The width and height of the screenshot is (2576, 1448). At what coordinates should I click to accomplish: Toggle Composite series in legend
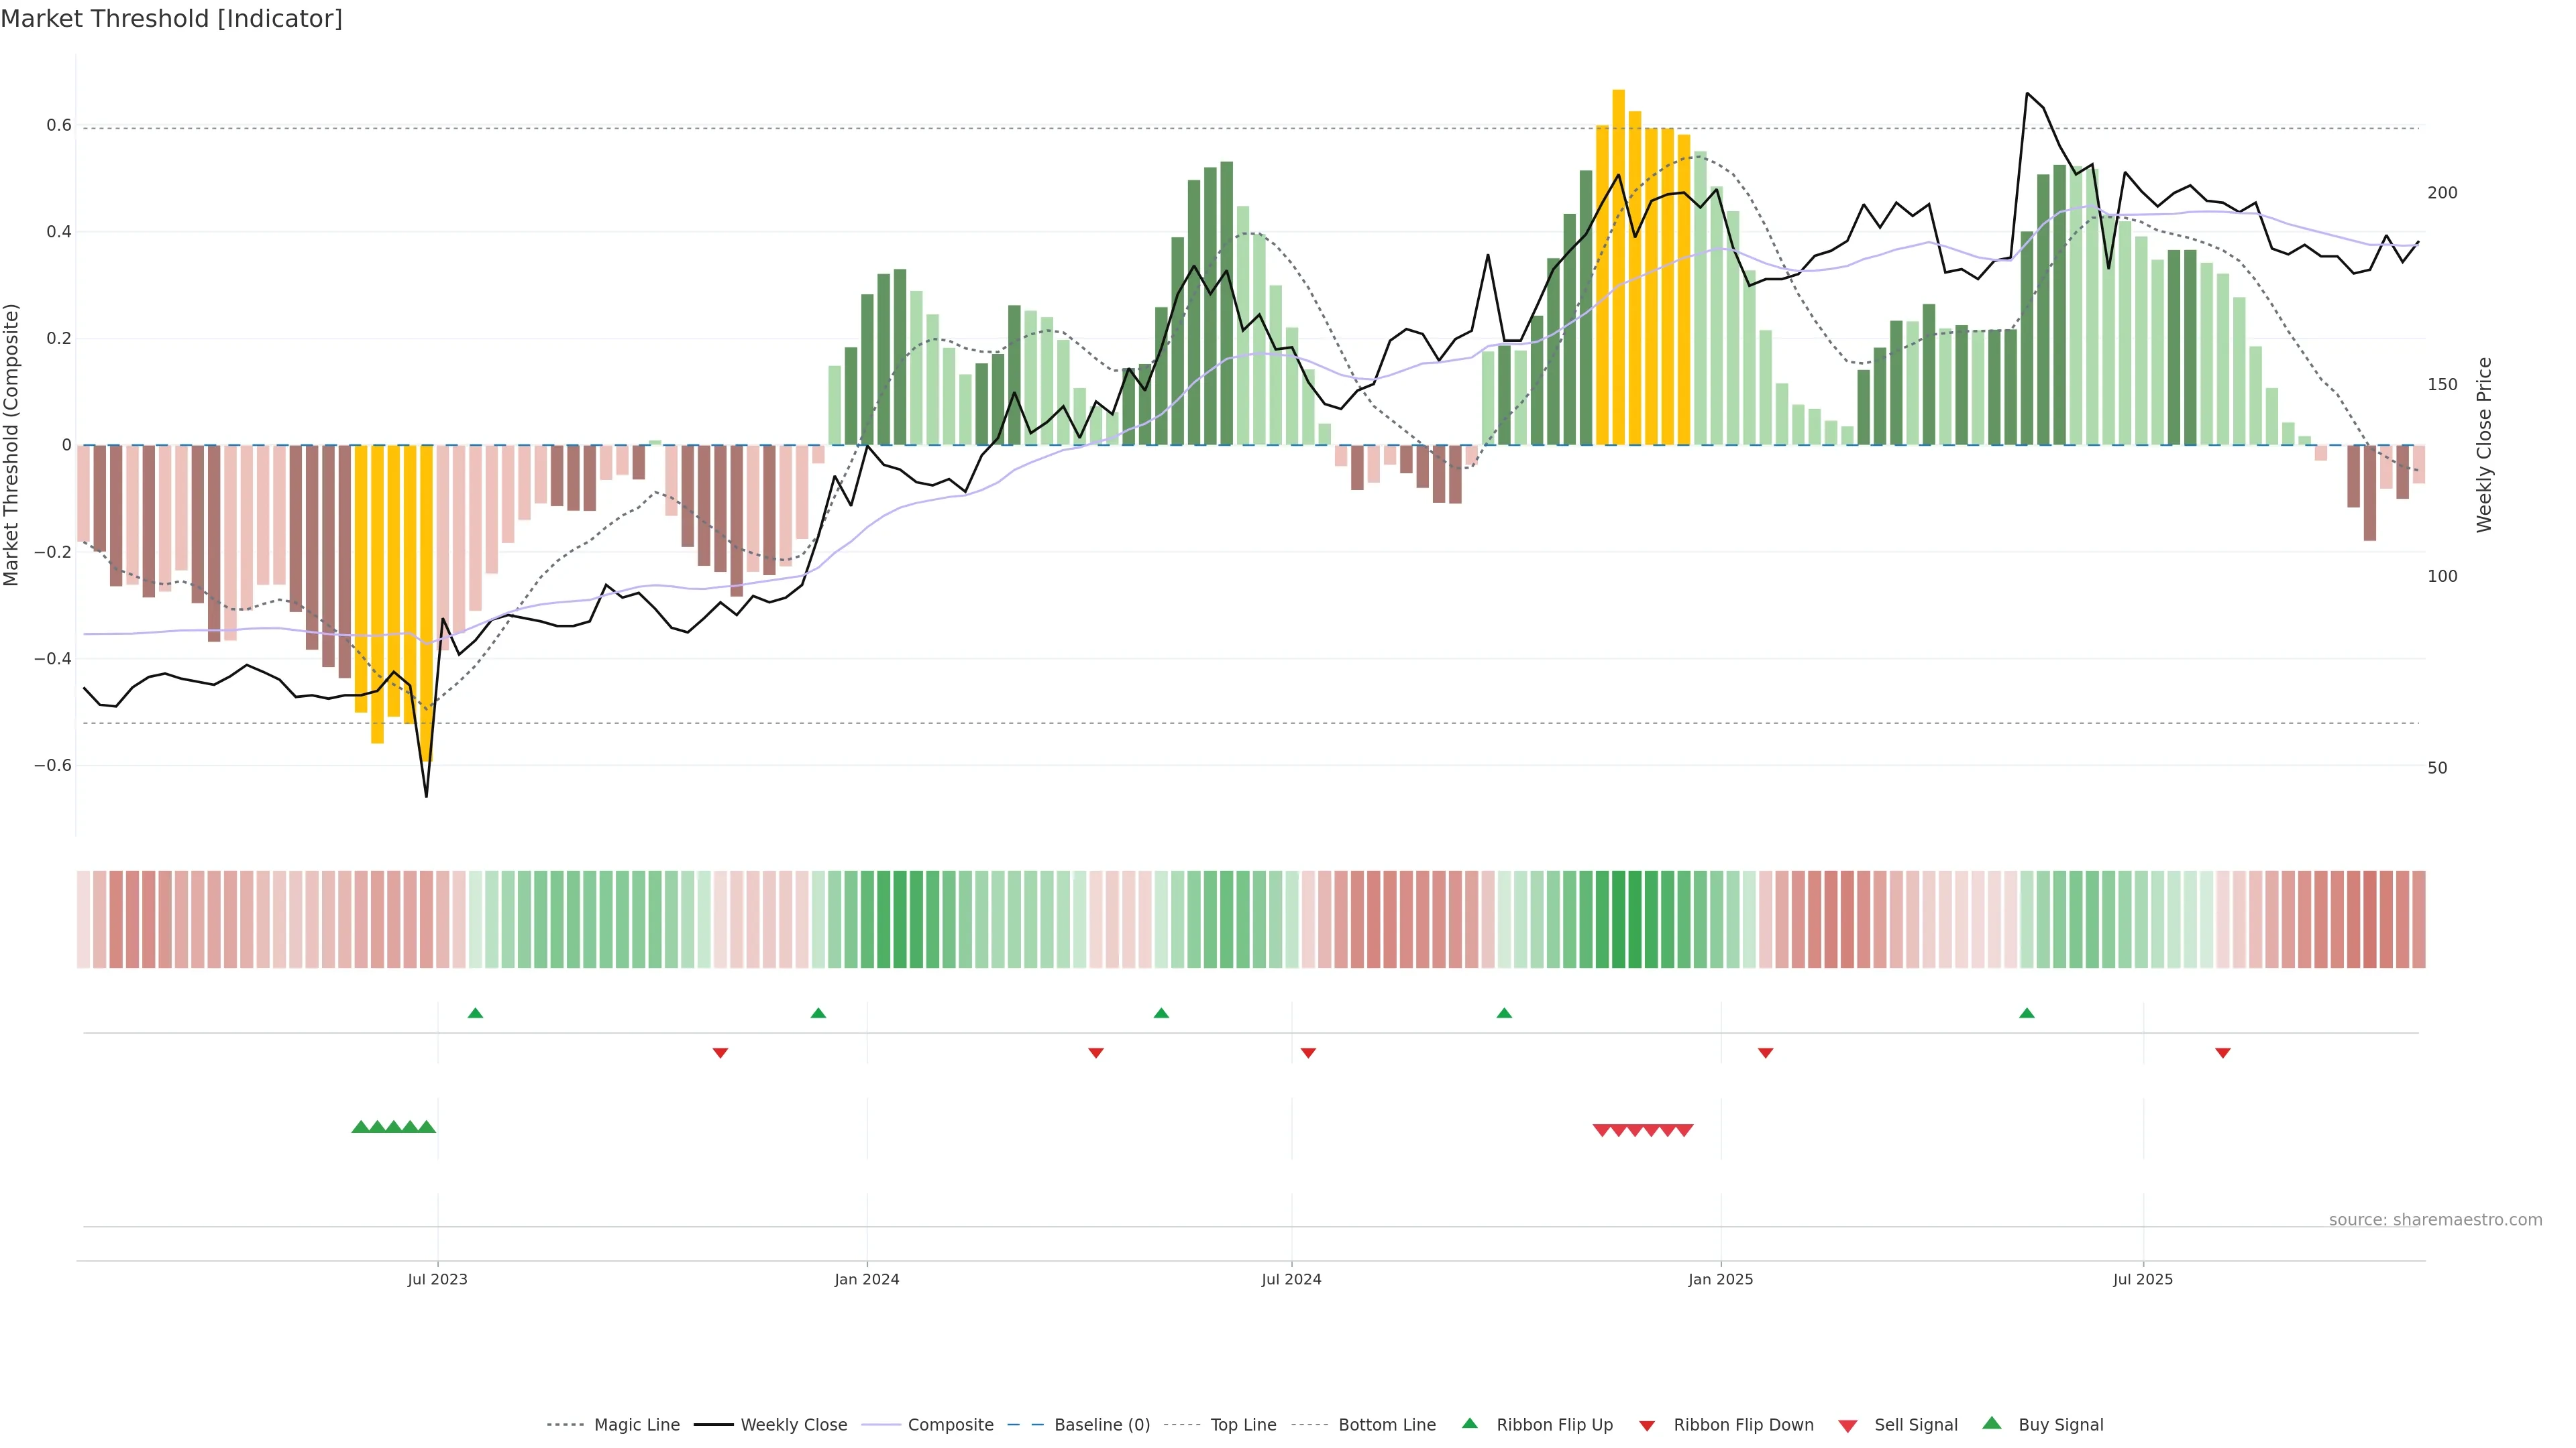pyautogui.click(x=950, y=1425)
